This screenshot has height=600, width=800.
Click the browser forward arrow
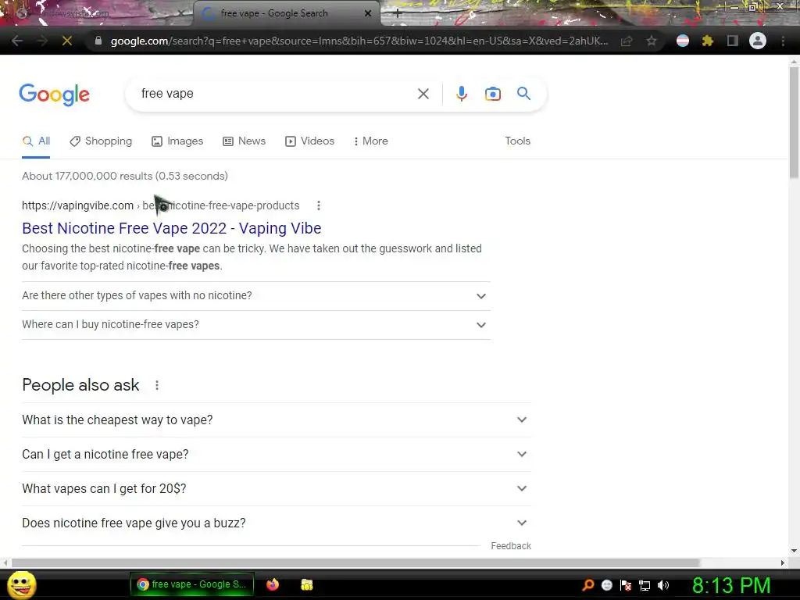point(42,41)
